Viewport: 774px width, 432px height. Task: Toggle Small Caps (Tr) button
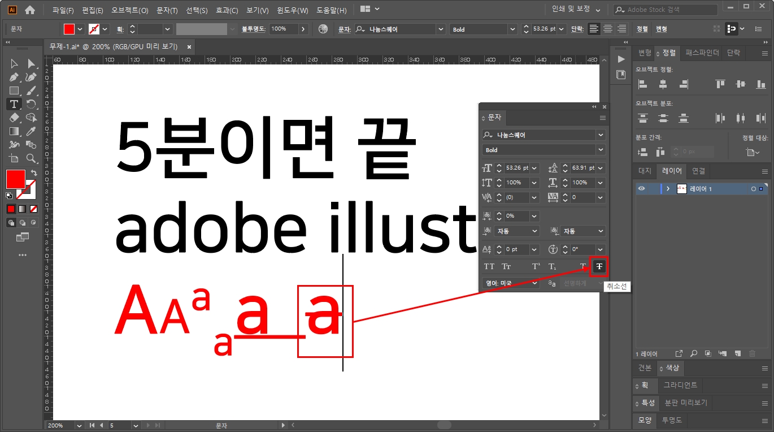click(x=506, y=266)
